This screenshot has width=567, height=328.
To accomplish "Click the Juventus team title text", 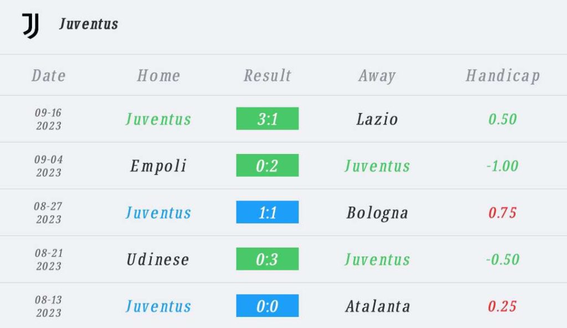I will tap(89, 24).
